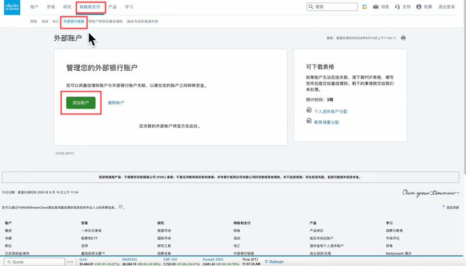Click the 支持 text link in header

click(406, 7)
